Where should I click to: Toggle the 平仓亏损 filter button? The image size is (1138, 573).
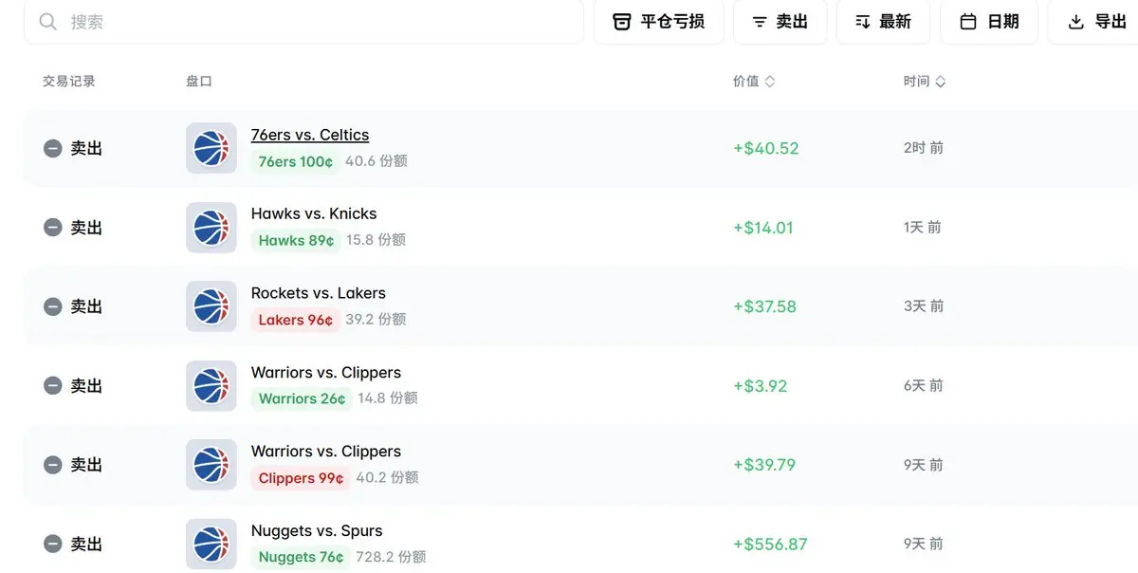coord(658,22)
